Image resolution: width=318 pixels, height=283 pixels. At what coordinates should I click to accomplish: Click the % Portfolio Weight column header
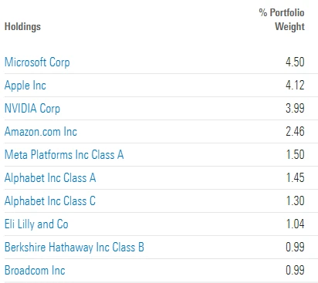click(x=282, y=19)
